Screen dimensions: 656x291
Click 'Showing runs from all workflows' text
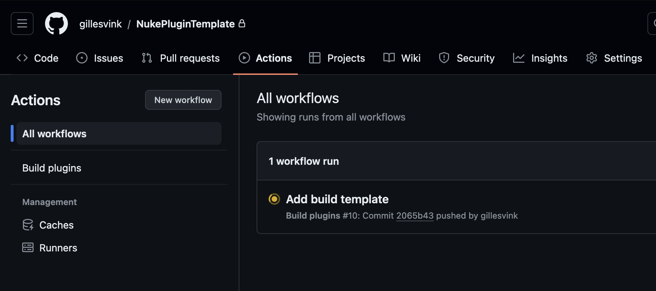pos(331,117)
